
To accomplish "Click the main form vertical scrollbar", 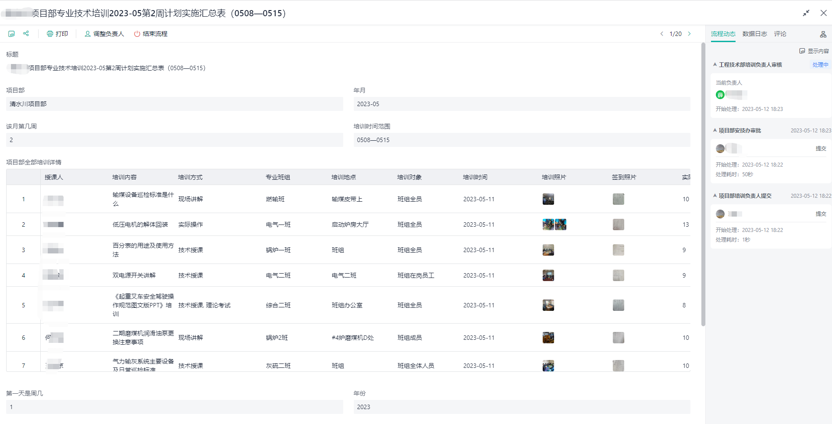I will pyautogui.click(x=703, y=184).
